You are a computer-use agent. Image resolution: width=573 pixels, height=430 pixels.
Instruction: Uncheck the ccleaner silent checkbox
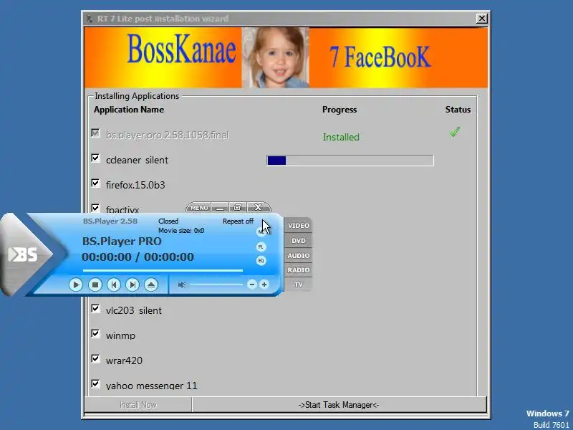click(x=95, y=158)
